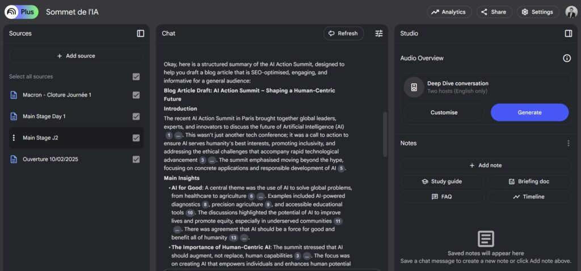
Task: Click the Generate audio button
Action: (529, 112)
